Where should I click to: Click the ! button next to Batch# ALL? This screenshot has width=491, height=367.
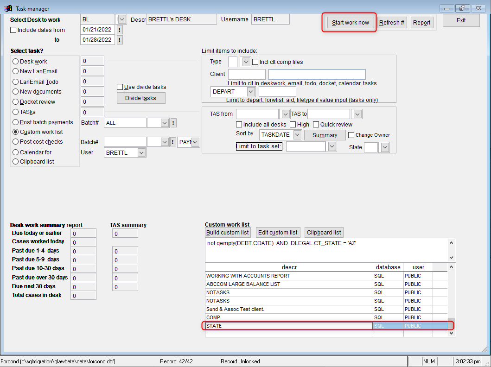[x=173, y=123]
